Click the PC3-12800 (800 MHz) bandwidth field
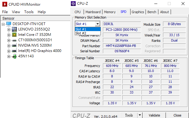The image size is (189, 118). coord(122,30)
